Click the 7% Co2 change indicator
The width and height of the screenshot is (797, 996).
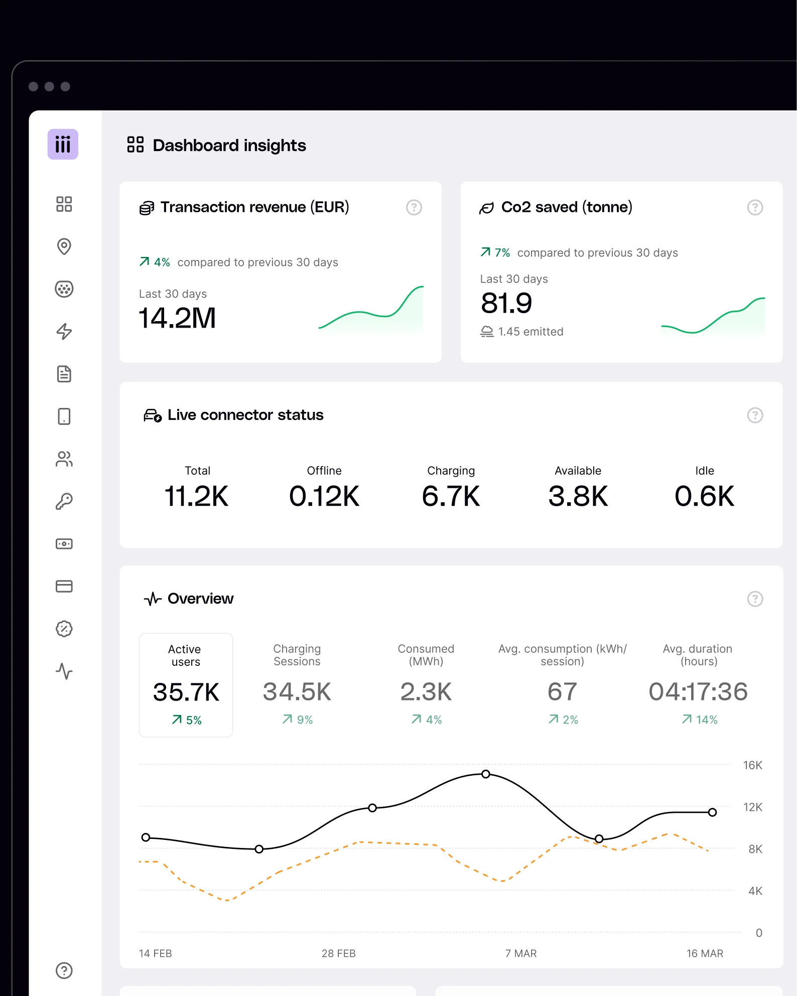[x=495, y=252]
